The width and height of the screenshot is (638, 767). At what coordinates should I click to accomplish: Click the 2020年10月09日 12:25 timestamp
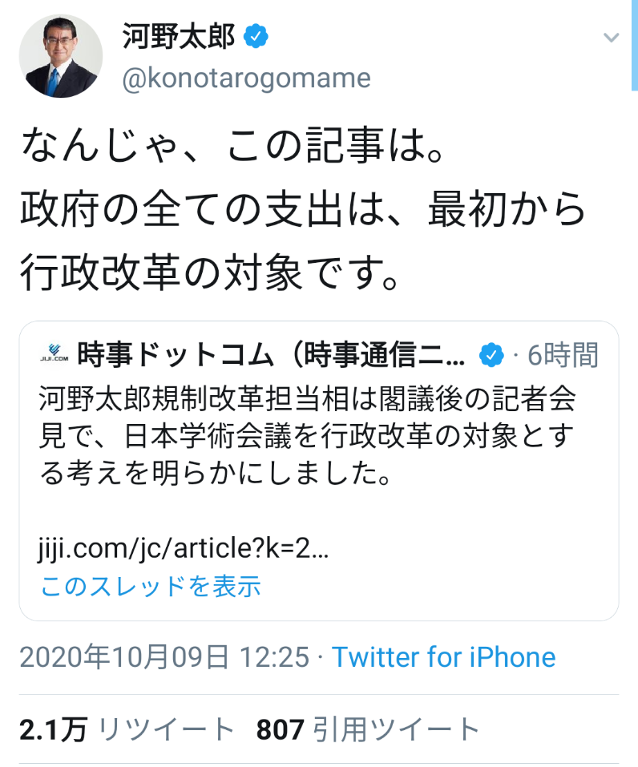164,657
